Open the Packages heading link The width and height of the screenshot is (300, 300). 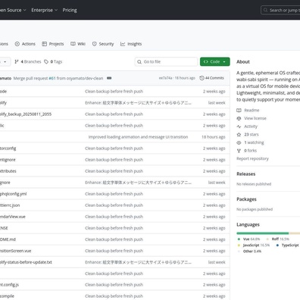tap(246, 199)
